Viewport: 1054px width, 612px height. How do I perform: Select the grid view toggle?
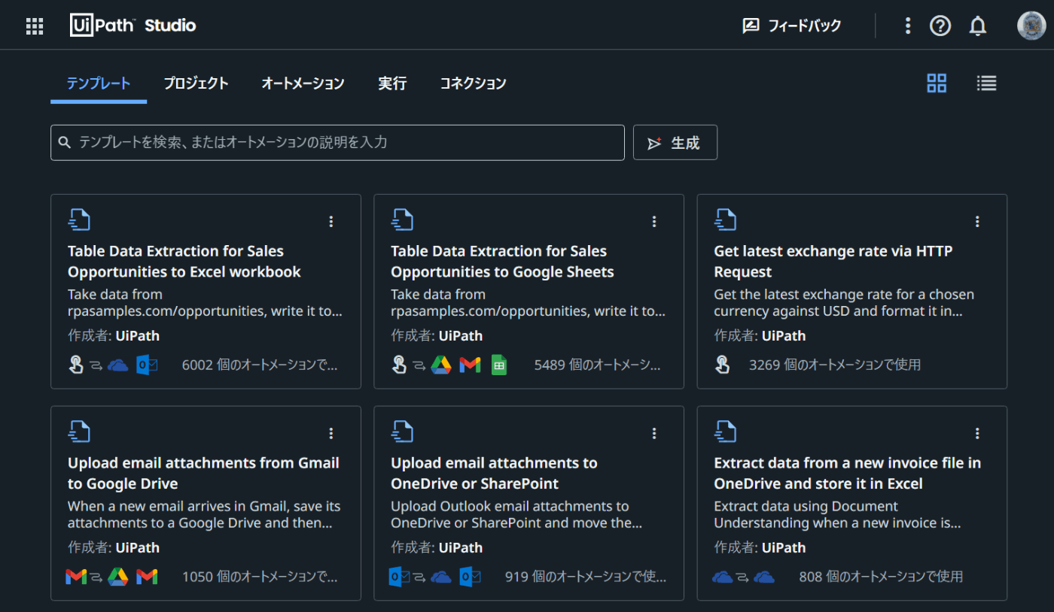pyautogui.click(x=937, y=83)
